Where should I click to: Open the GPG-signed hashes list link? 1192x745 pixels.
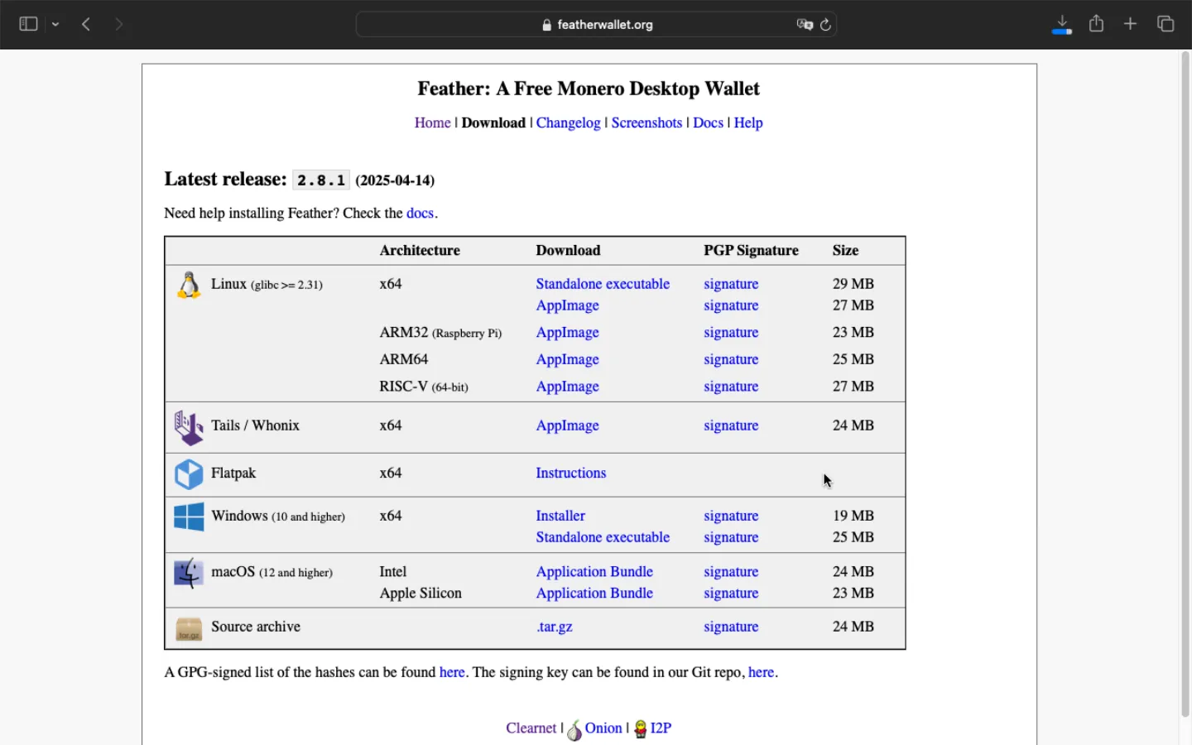(452, 672)
